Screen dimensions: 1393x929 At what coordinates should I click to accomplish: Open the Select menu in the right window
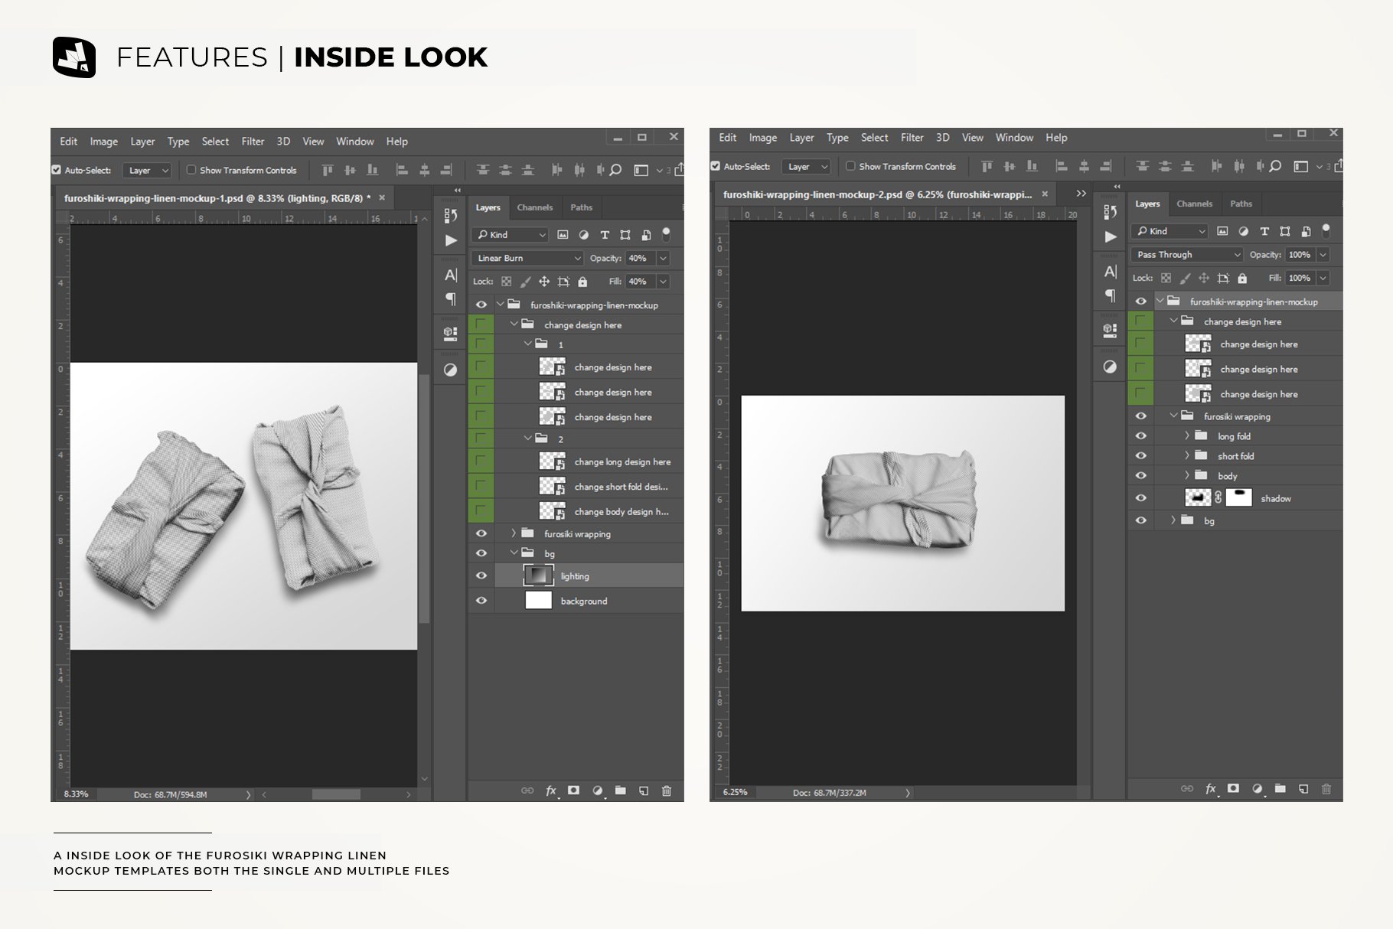[874, 138]
